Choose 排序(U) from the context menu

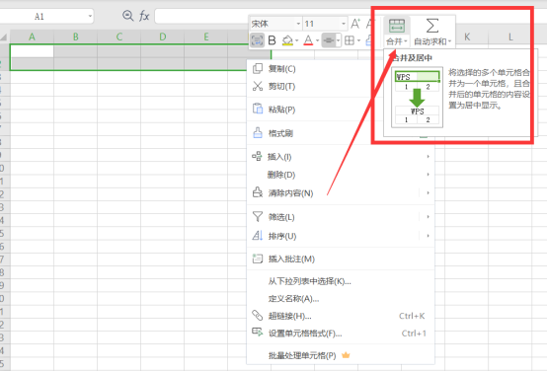[341, 236]
